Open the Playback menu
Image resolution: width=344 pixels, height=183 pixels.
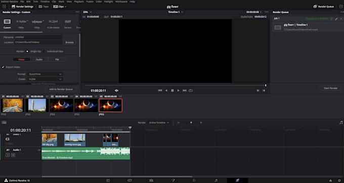tap(79, 2)
